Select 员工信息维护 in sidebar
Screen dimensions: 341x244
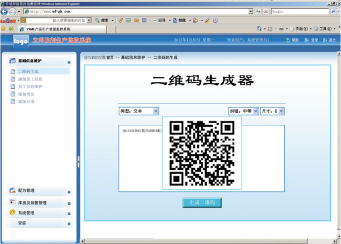[30, 86]
